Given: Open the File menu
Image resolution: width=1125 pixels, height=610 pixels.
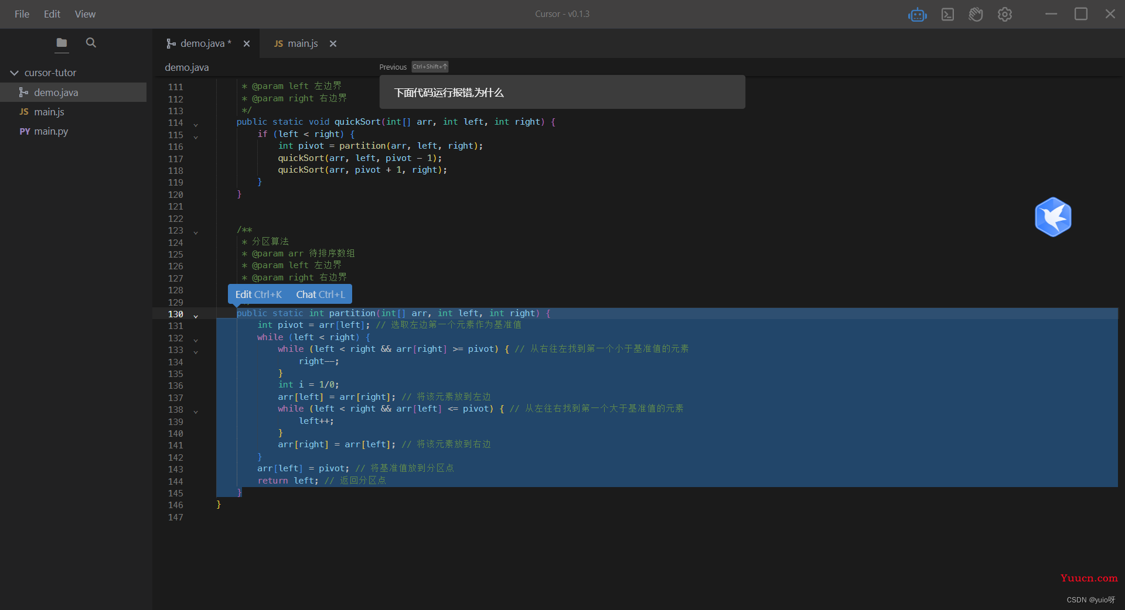Looking at the screenshot, I should [22, 14].
